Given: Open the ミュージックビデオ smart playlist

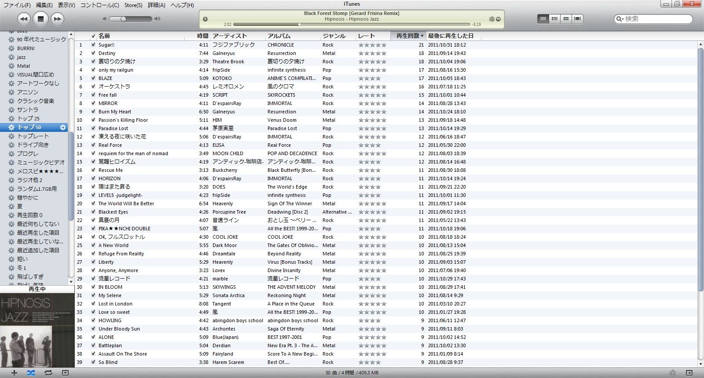Looking at the screenshot, I should coord(40,163).
